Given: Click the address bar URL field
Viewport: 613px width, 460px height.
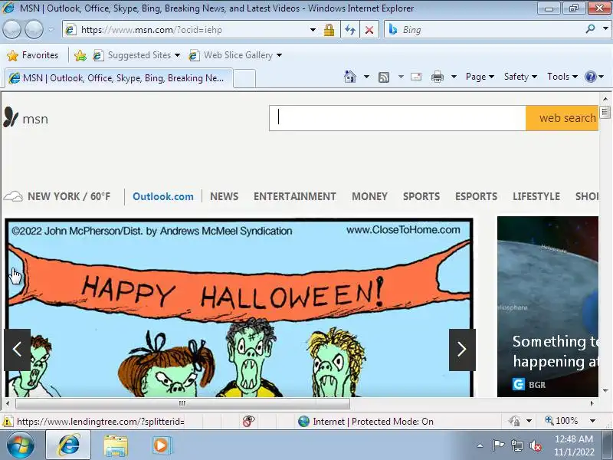Looking at the screenshot, I should click(x=188, y=30).
